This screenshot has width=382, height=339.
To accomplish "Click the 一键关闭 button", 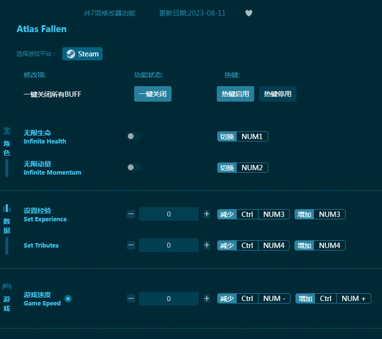I will coord(153,94).
